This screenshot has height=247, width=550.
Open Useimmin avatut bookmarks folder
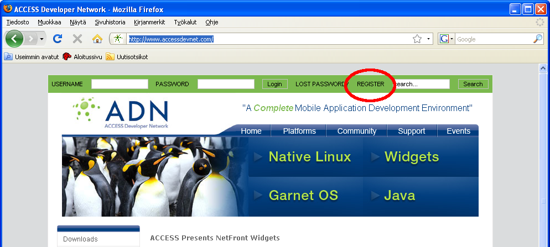[32, 57]
